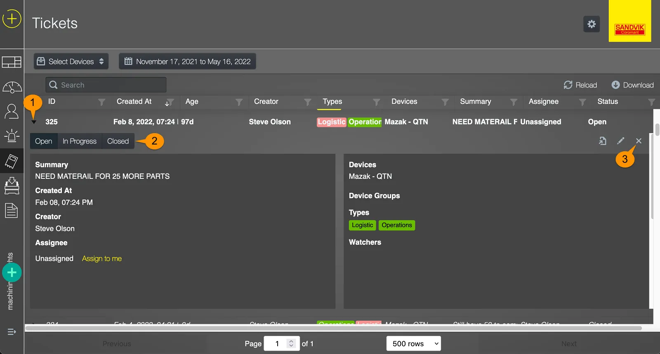
Task: Open the date range picker
Action: pos(188,61)
